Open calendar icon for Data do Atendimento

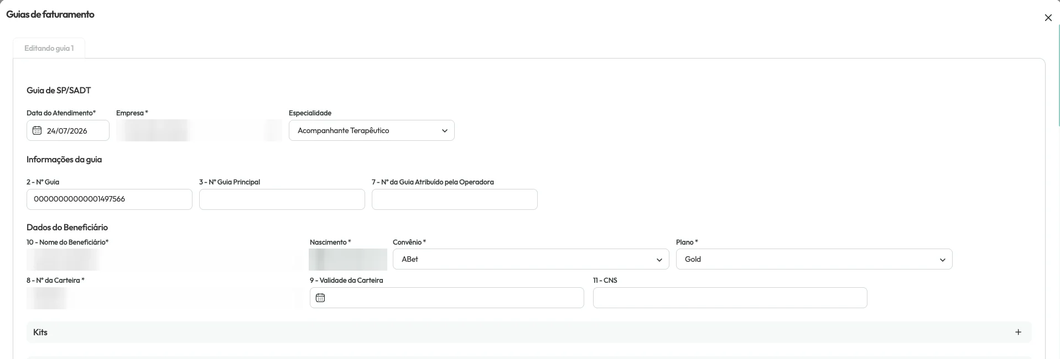click(x=37, y=130)
